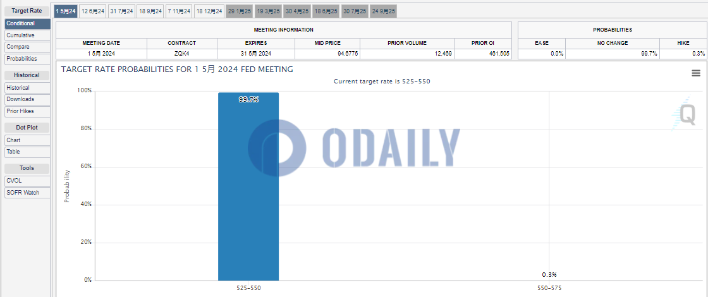Select the 18 6月25 meeting tab
This screenshot has height=297, width=708.
tap(326, 11)
